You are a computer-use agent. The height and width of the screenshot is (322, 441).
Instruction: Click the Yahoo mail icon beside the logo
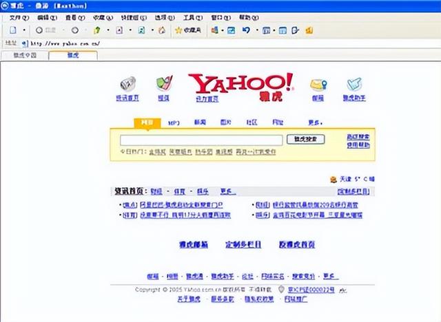tap(318, 84)
